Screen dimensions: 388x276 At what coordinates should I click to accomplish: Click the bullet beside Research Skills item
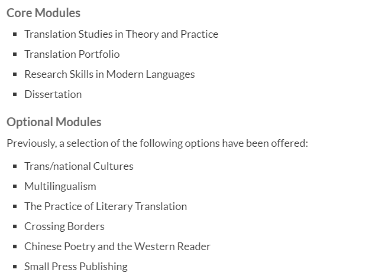pos(15,74)
